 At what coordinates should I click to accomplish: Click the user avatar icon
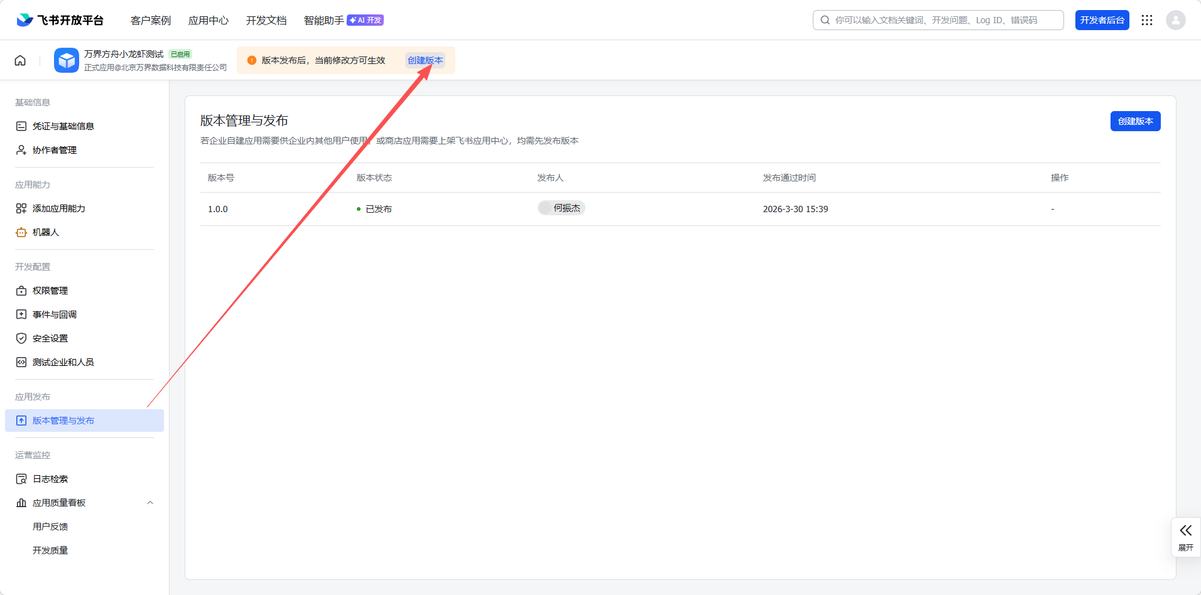pyautogui.click(x=1175, y=20)
